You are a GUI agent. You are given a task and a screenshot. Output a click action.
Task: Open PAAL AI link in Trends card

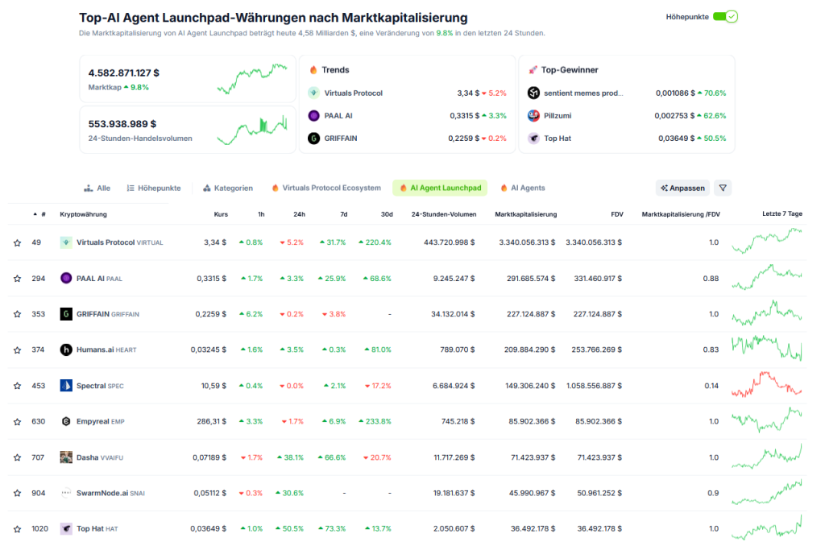pos(338,116)
